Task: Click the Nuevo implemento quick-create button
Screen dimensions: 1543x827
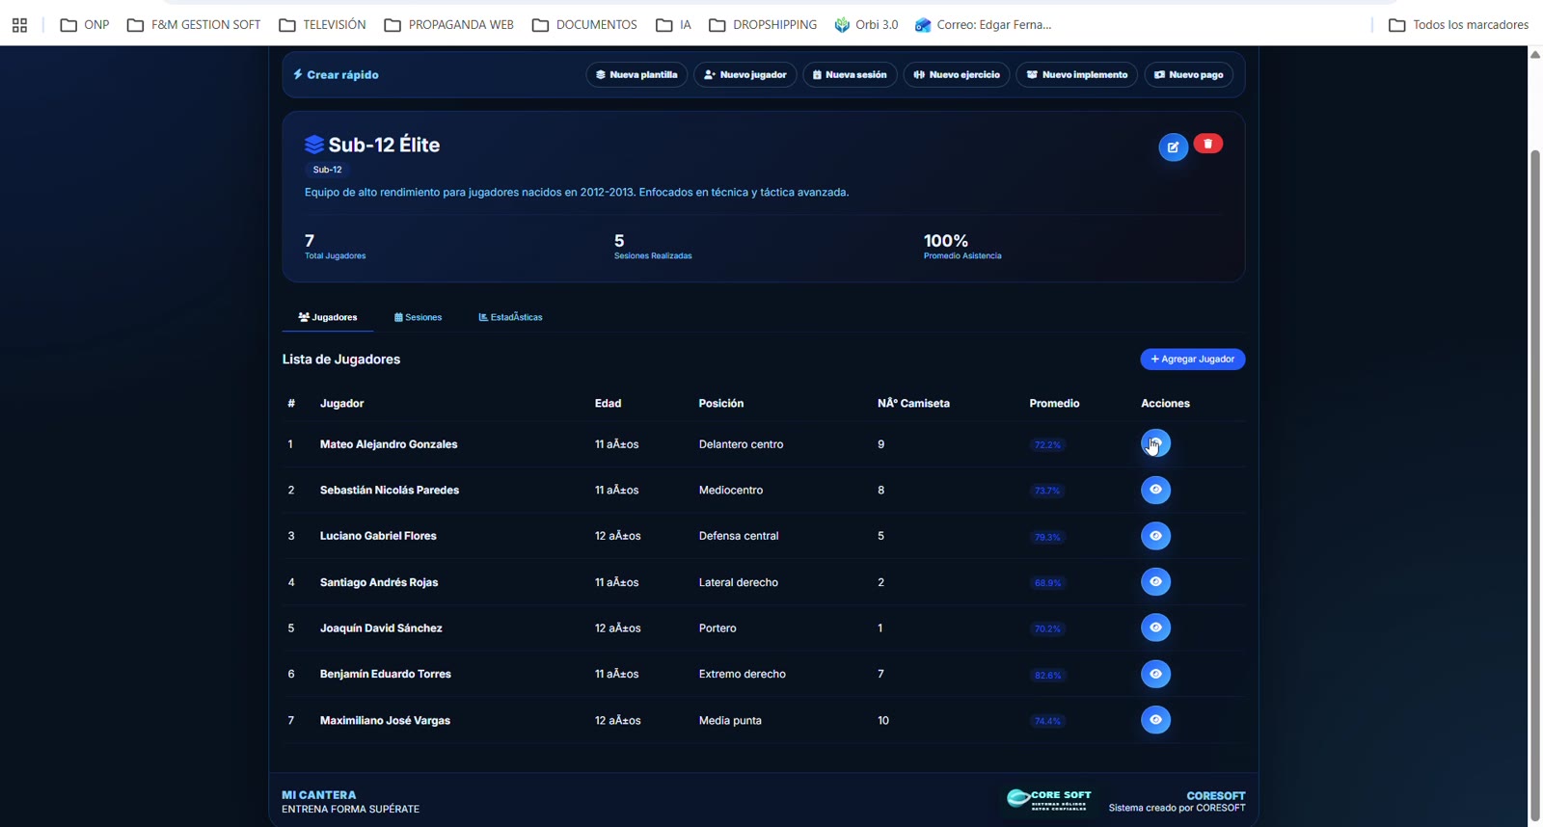Action: coord(1076,74)
